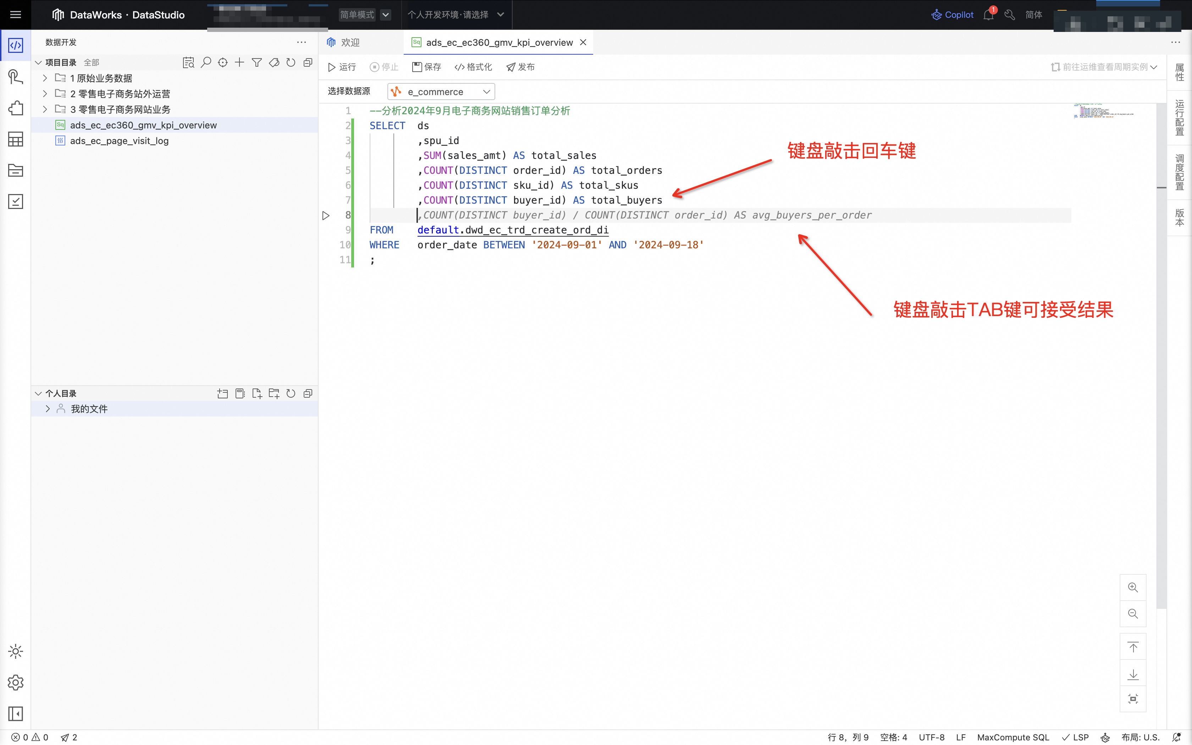Open the 个人开发环境 environment dropdown
This screenshot has width=1192, height=745.
(x=456, y=15)
